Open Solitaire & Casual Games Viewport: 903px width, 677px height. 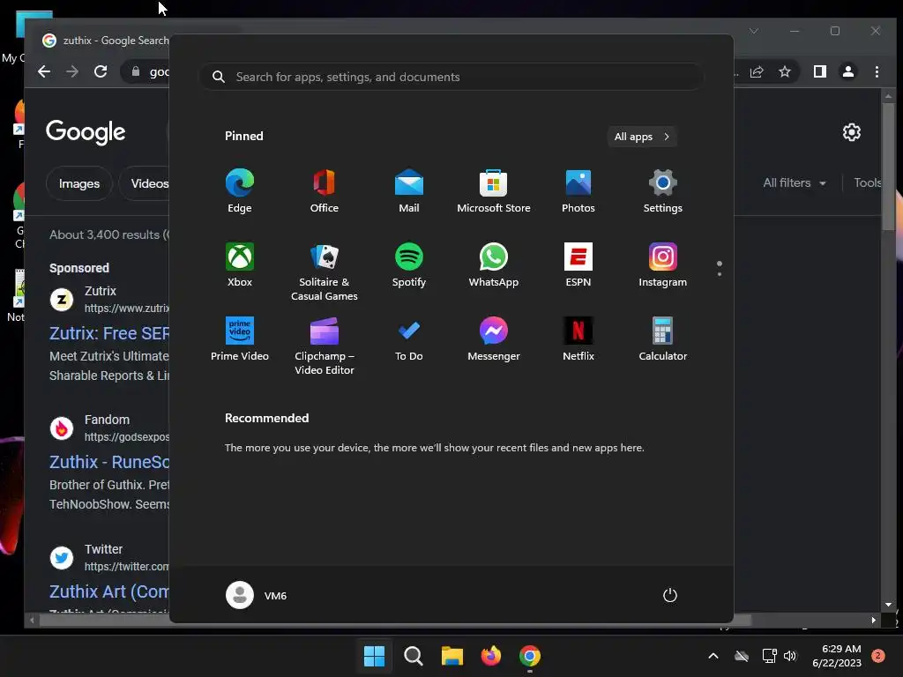tap(325, 272)
